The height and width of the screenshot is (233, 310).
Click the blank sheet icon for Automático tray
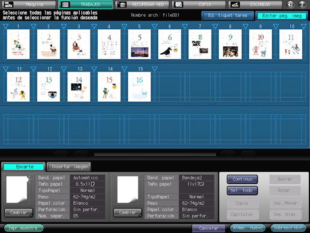[x=17, y=190]
